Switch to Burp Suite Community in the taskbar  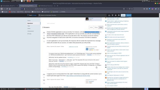[x=49, y=89]
